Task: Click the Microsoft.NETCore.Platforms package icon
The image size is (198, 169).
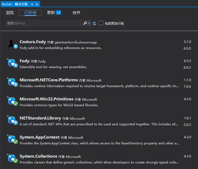Action: tap(13, 82)
